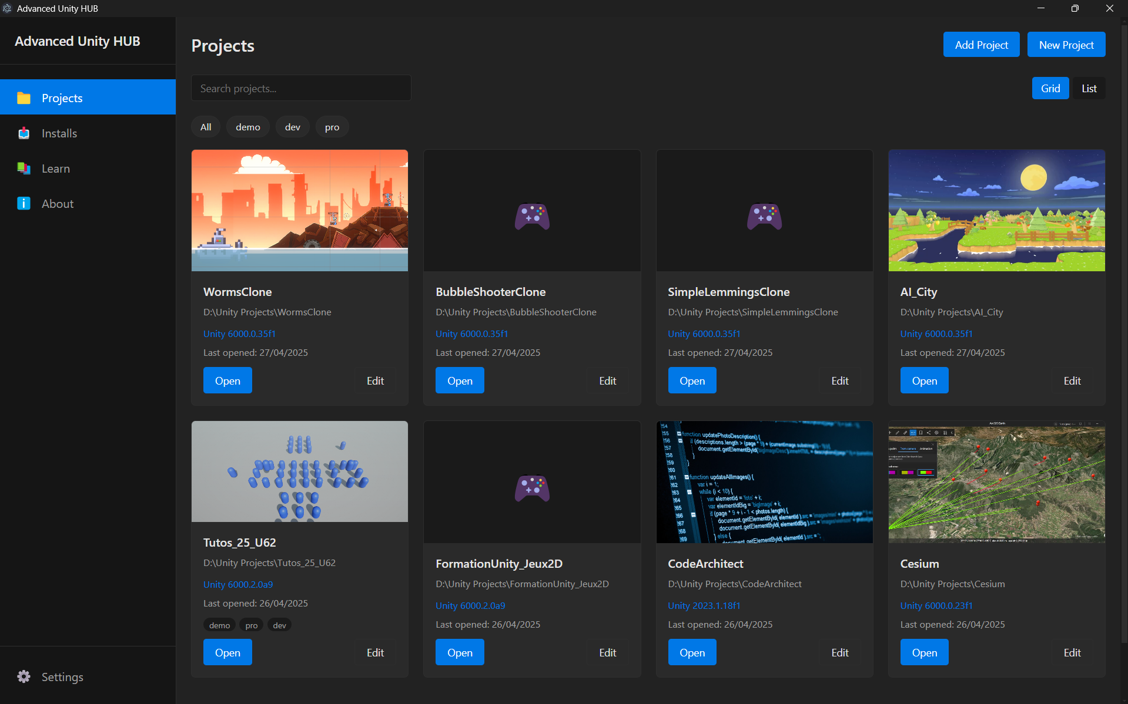
Task: Open the Cesium project
Action: (x=924, y=652)
